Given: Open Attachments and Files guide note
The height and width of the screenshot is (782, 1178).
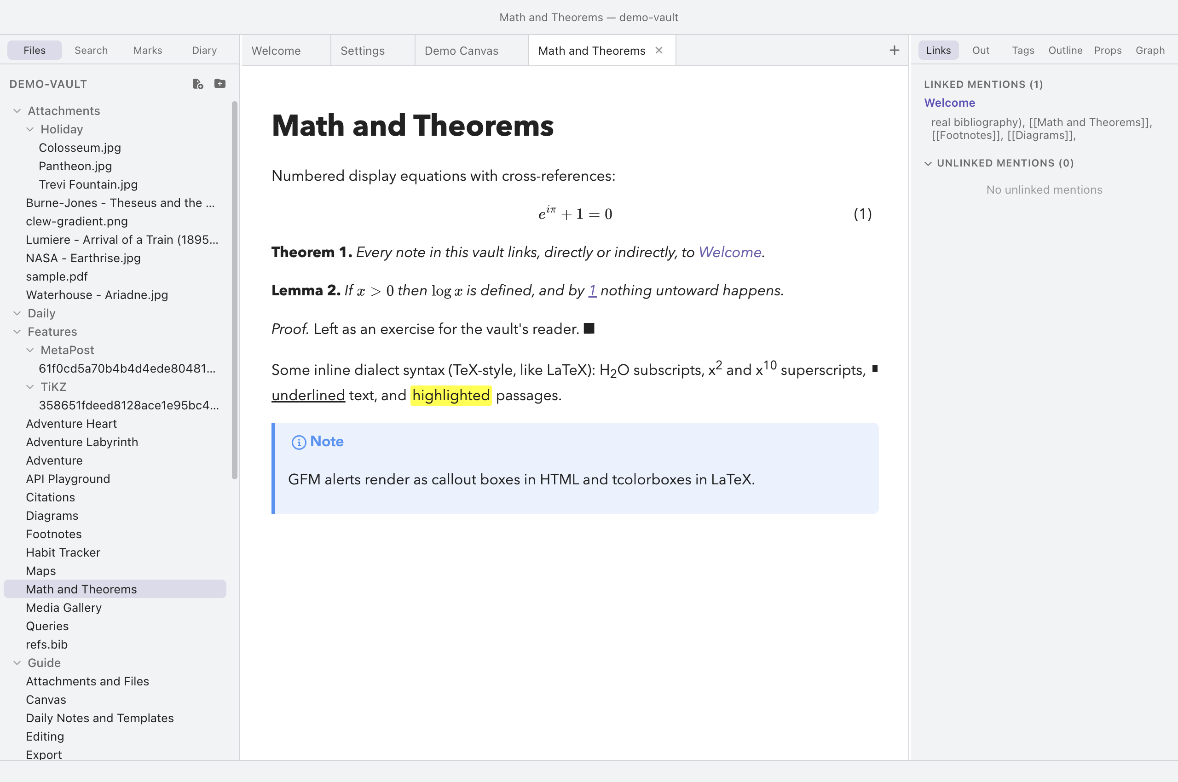Looking at the screenshot, I should point(87,682).
